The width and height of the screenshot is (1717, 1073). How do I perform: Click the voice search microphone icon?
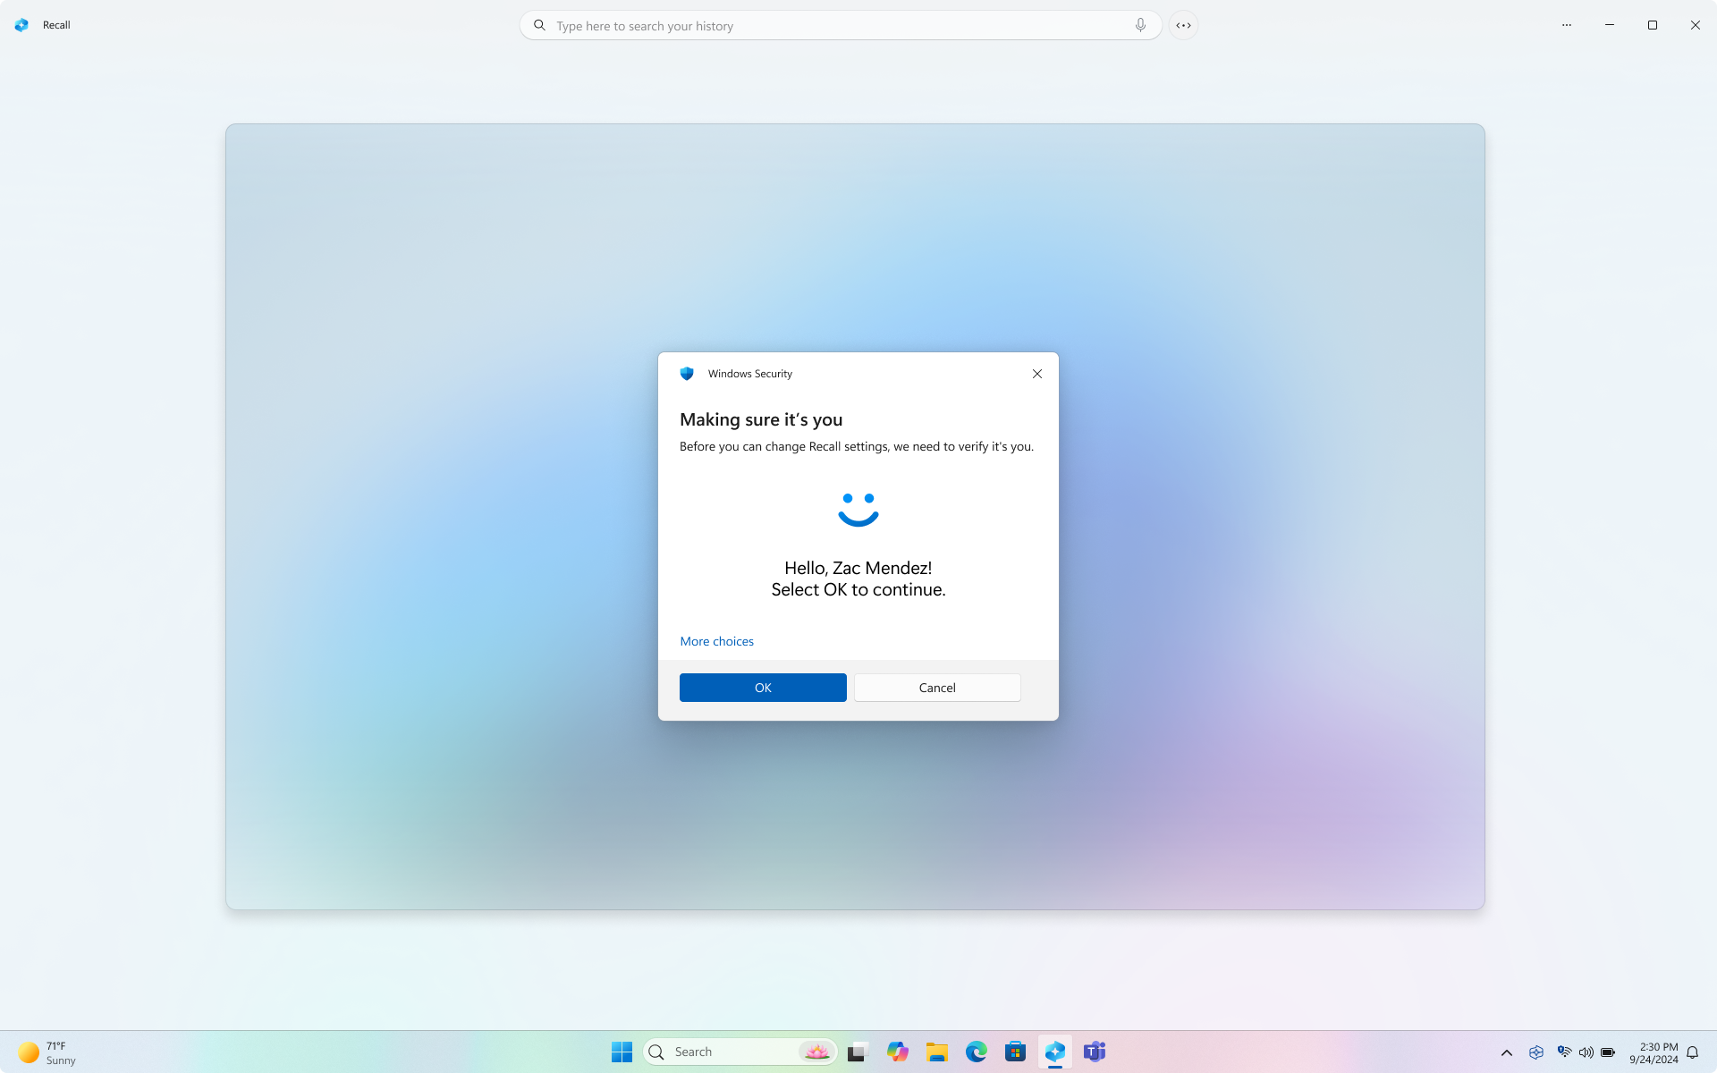[x=1139, y=25]
